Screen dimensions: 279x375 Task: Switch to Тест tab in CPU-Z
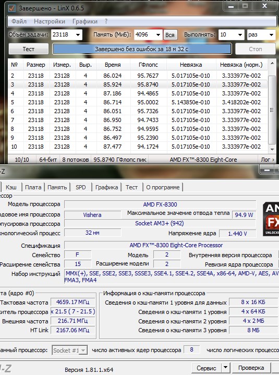coord(132,187)
